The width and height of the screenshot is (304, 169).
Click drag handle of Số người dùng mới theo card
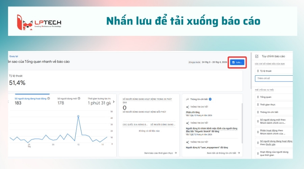[x=258, y=121]
